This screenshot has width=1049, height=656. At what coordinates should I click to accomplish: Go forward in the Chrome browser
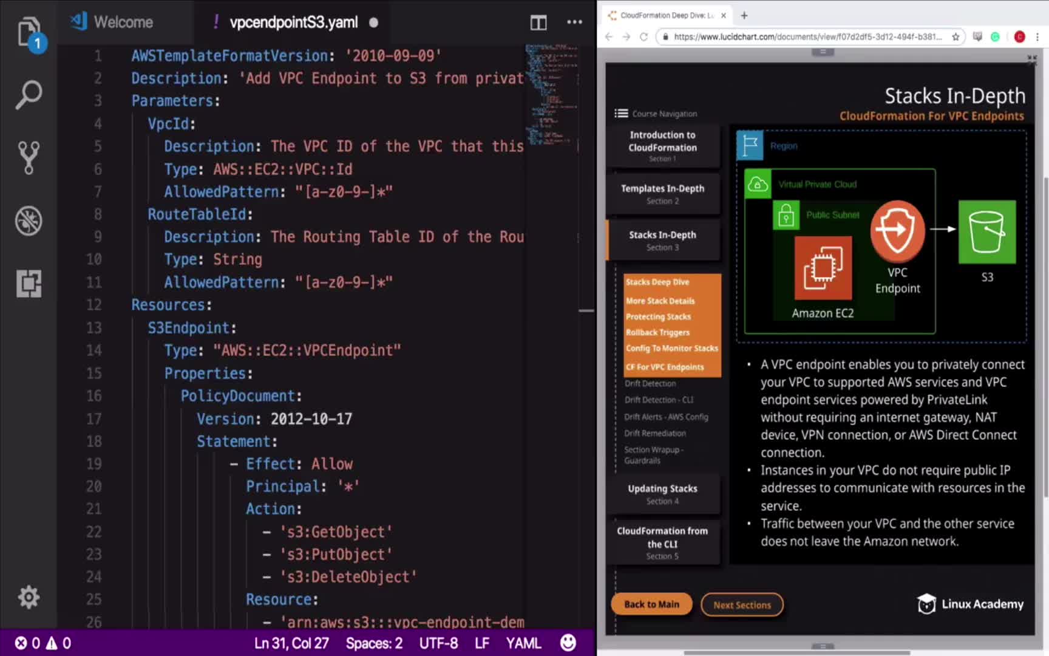(626, 37)
